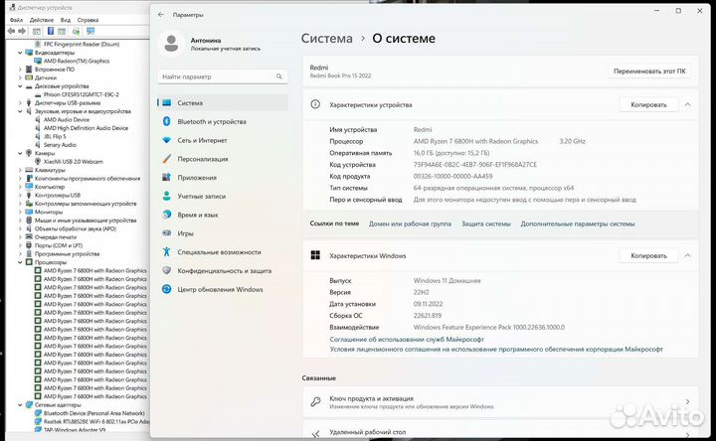716x441 pixels.
Task: Select Senary Audio device
Action: 56,145
